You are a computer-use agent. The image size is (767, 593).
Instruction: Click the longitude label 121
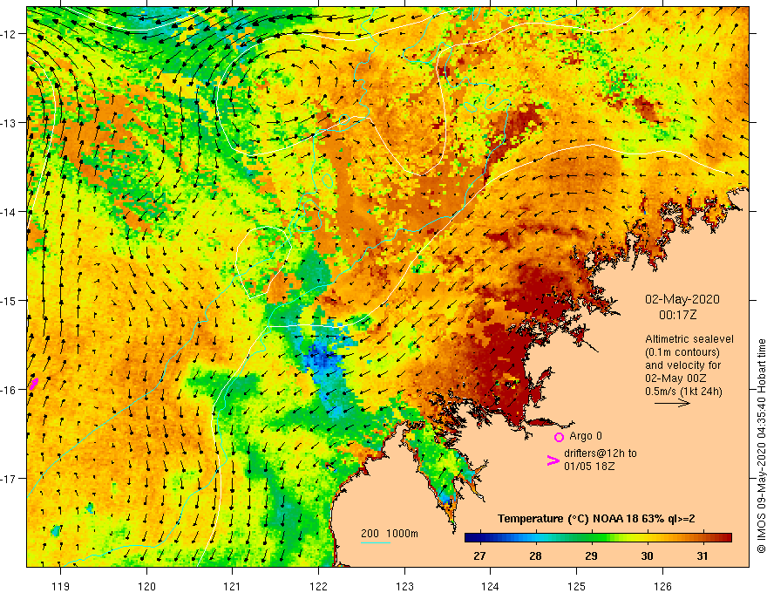233,586
